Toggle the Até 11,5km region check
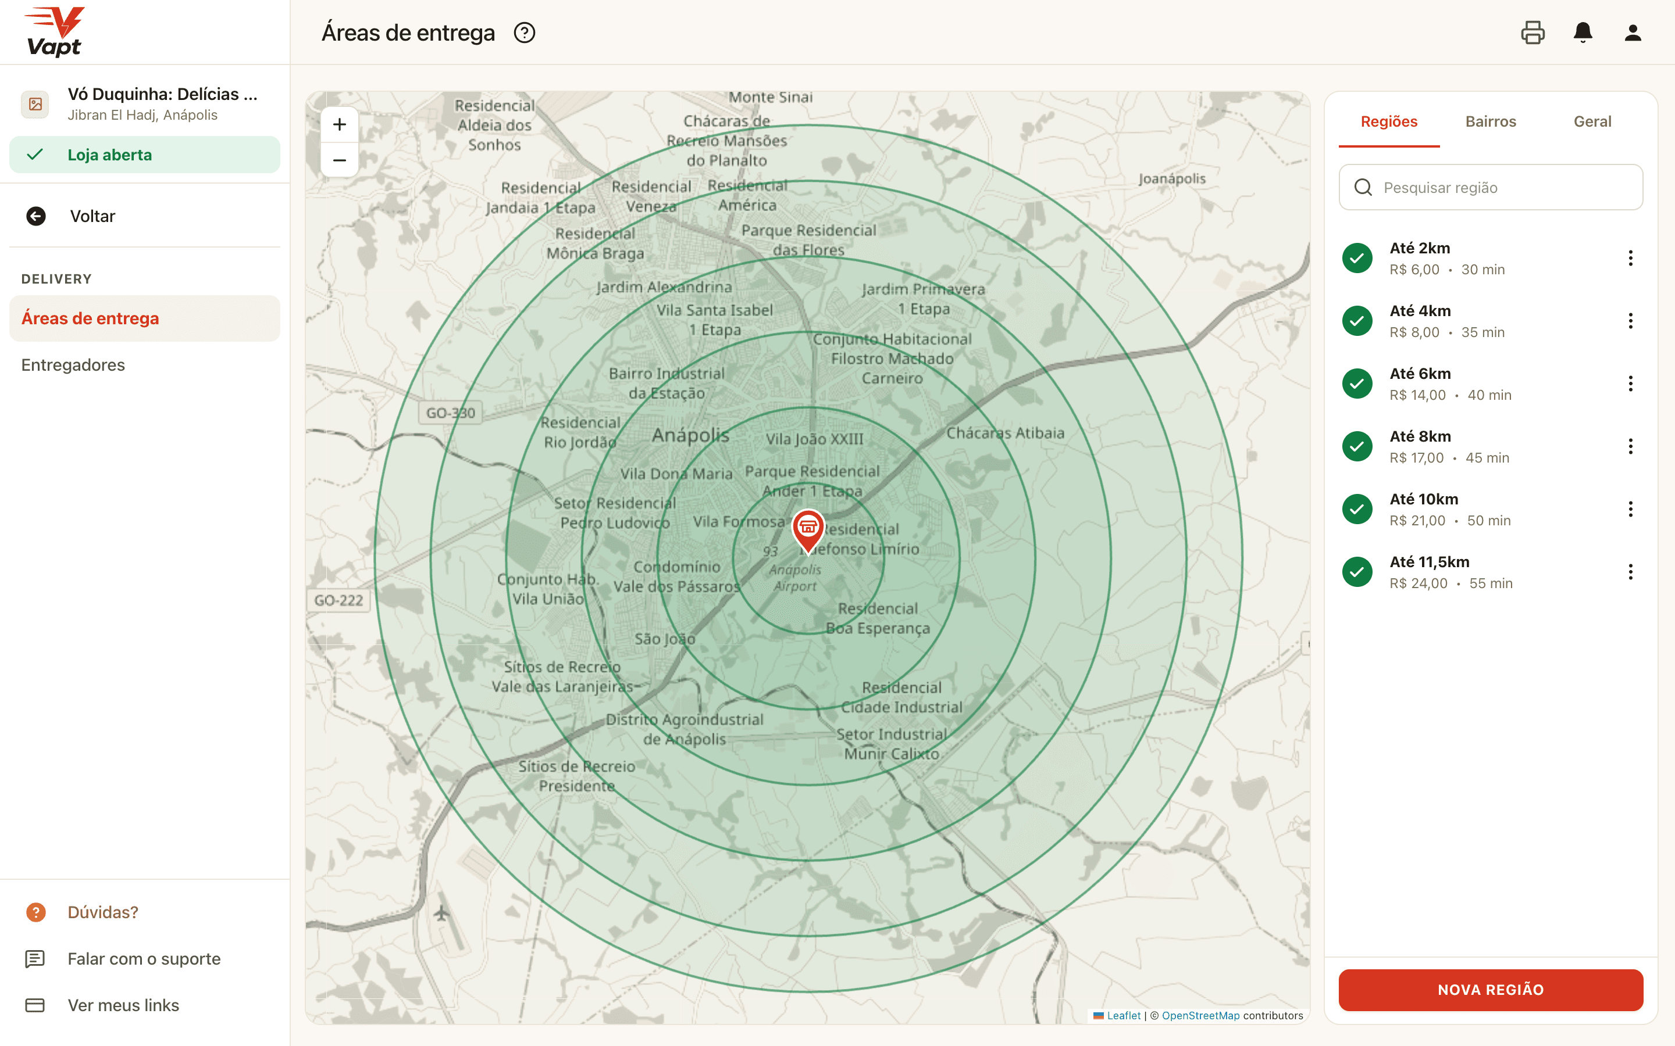The width and height of the screenshot is (1675, 1046). tap(1357, 572)
